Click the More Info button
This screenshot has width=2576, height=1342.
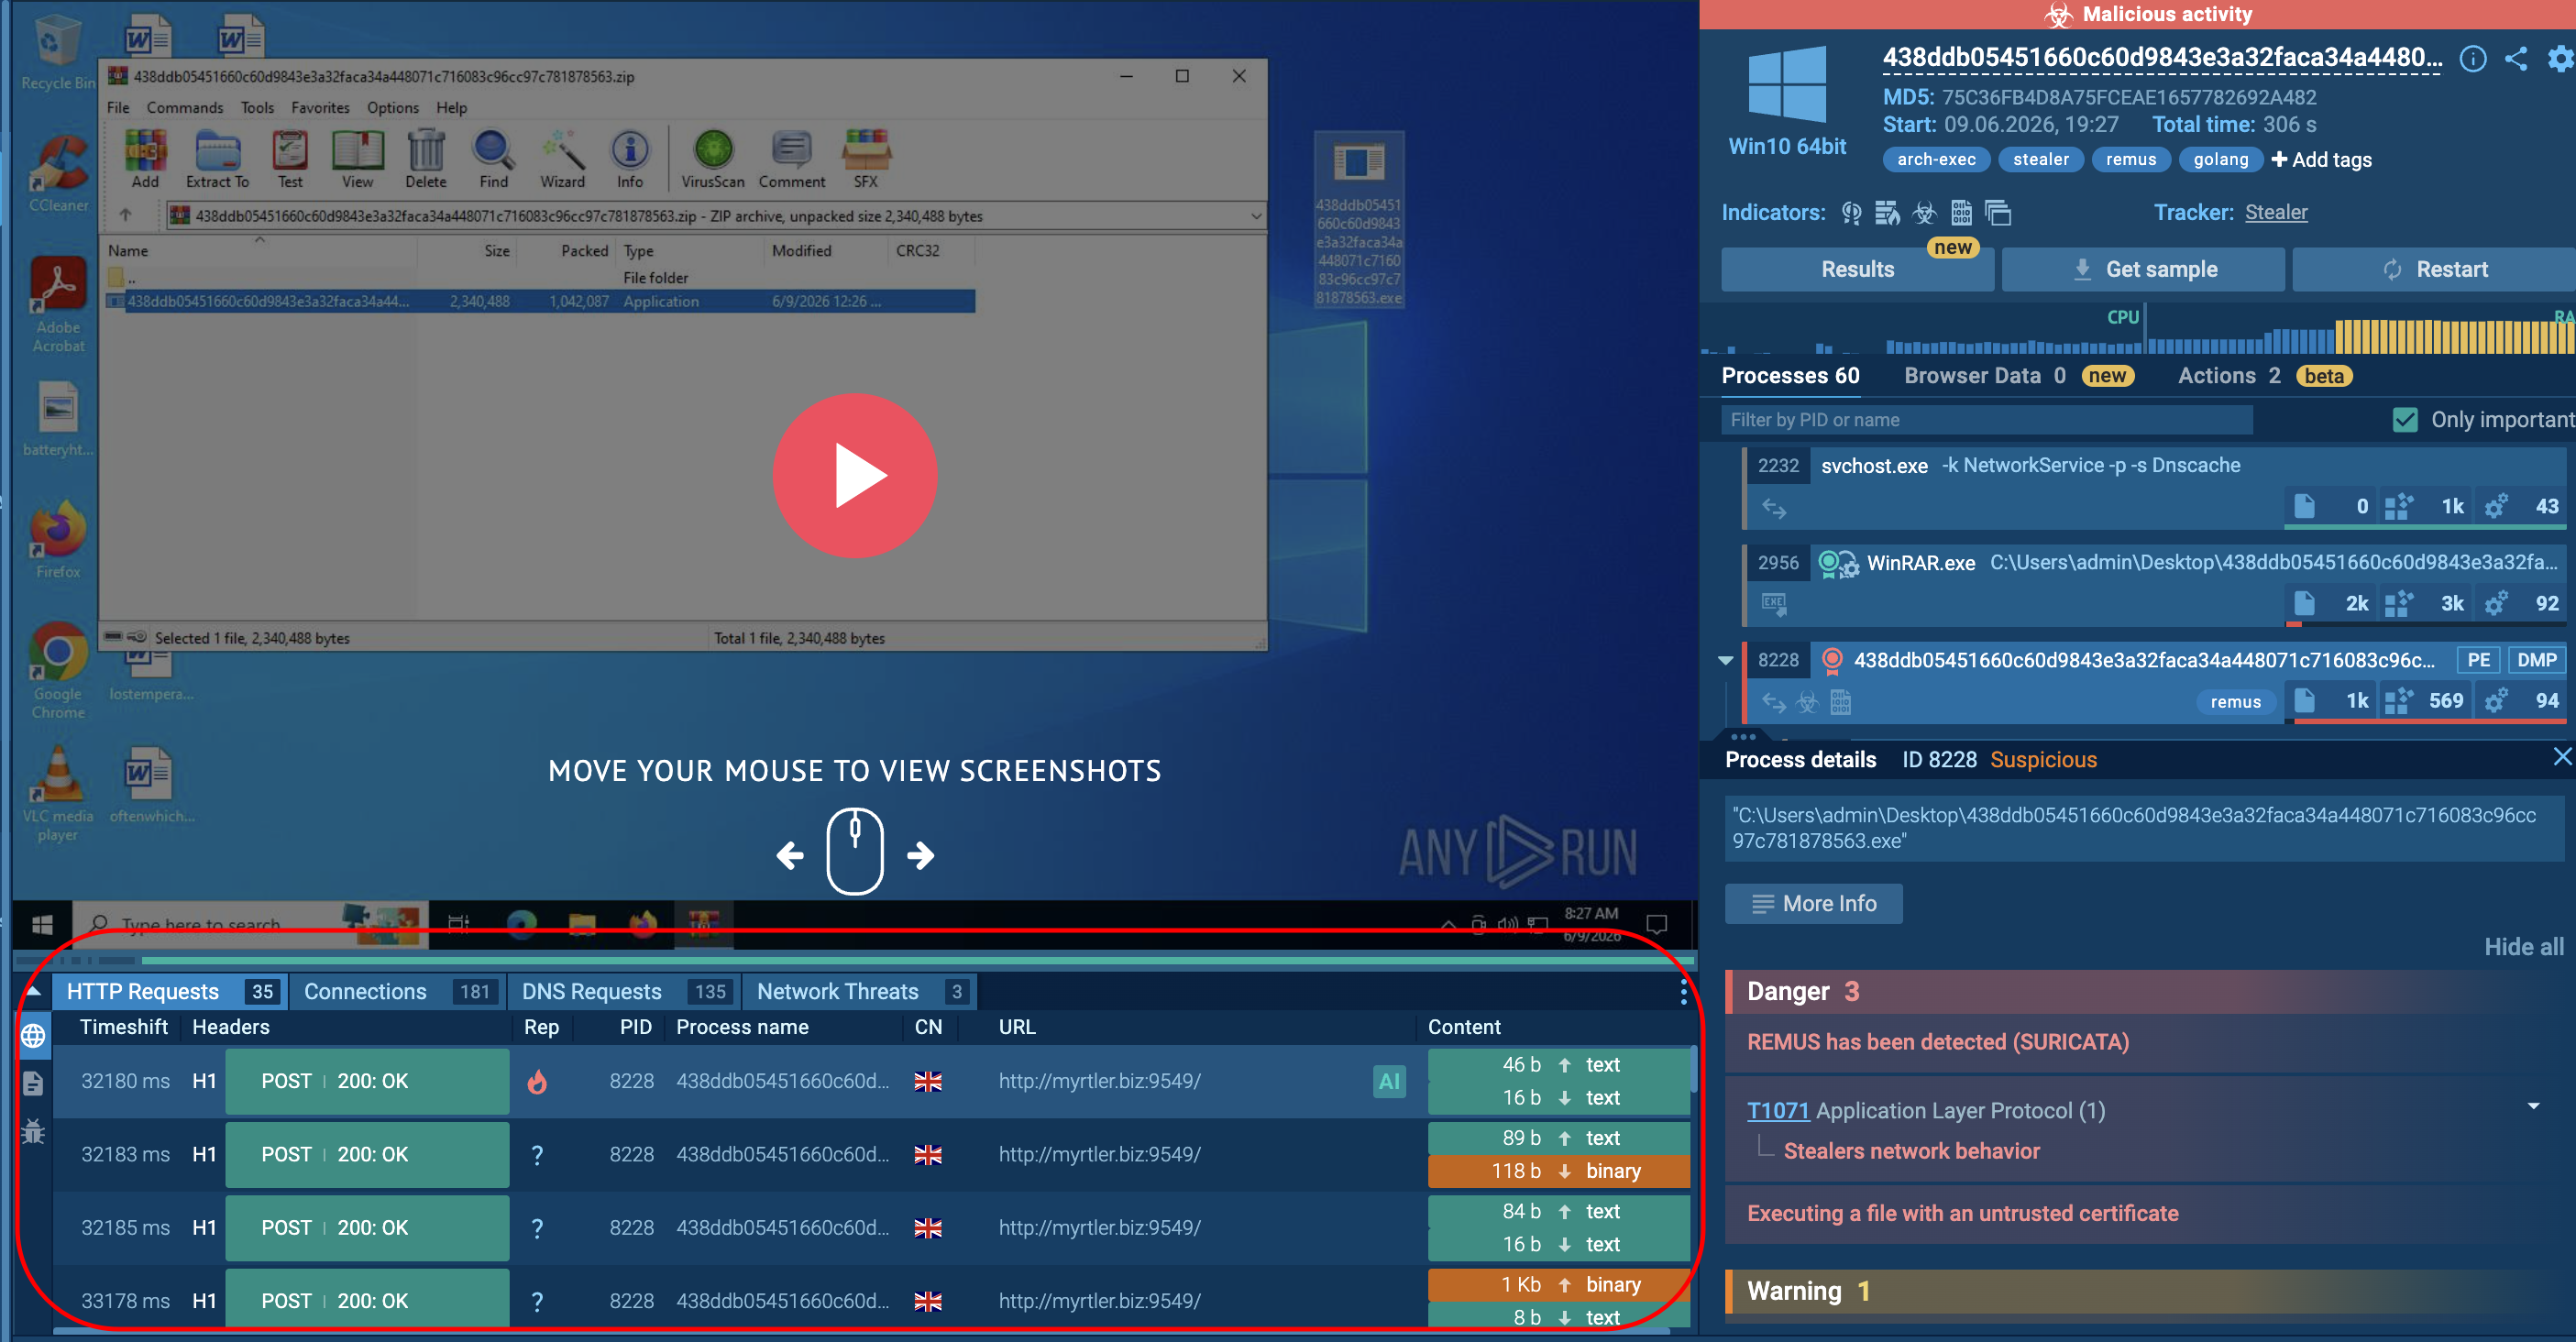coord(1813,903)
